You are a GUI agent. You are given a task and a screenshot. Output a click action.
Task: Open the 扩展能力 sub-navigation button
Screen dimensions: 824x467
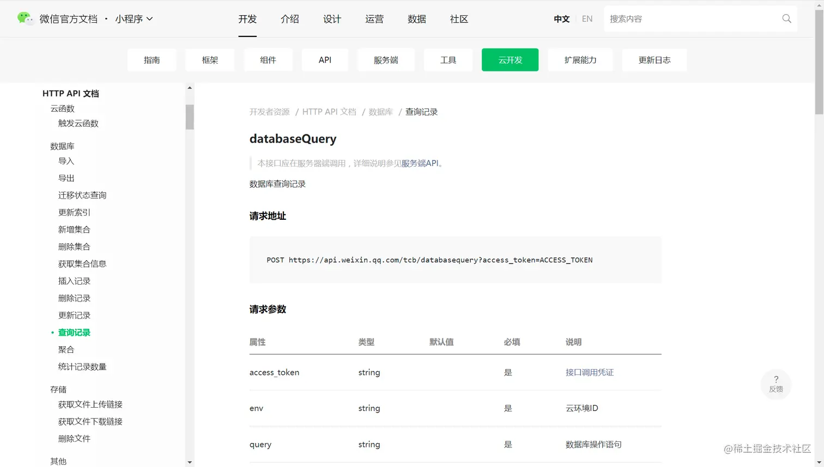(580, 60)
